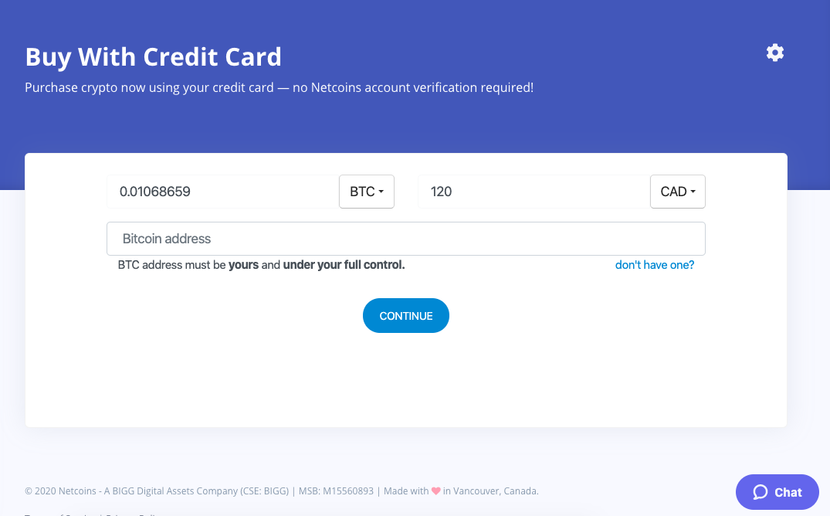
Task: Click the Chat label on the widget button
Action: [788, 492]
